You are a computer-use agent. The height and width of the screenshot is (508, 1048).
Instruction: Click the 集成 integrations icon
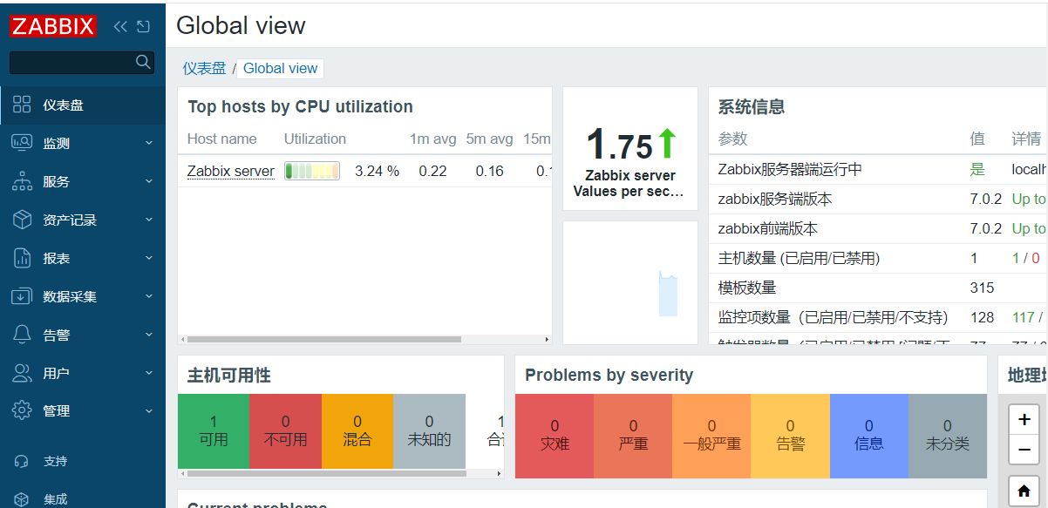coord(23,499)
